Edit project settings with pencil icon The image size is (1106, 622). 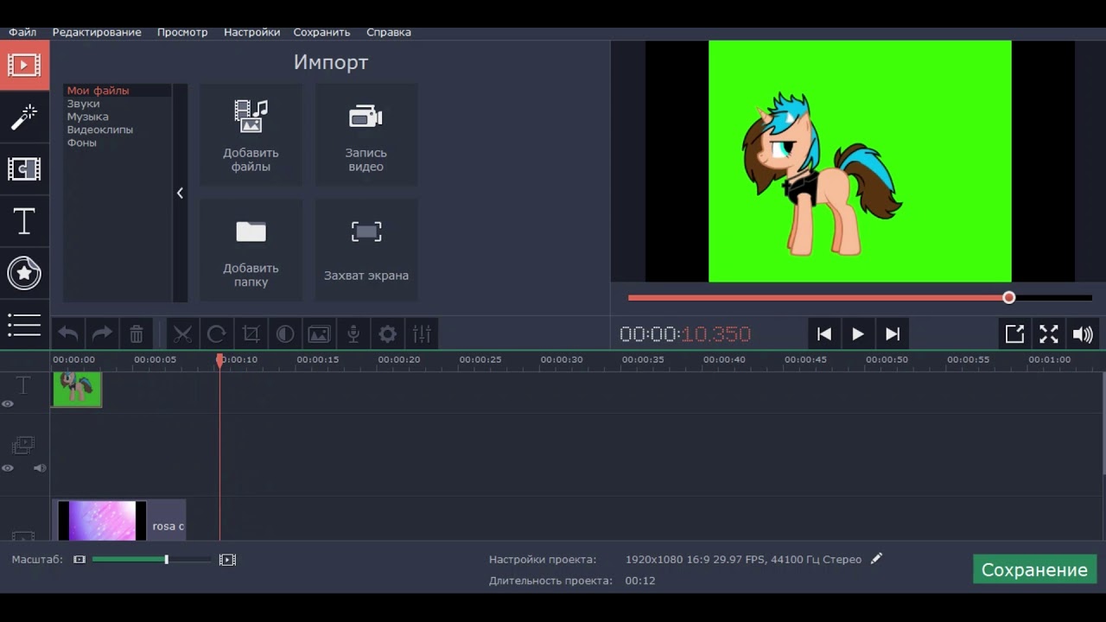[876, 559]
